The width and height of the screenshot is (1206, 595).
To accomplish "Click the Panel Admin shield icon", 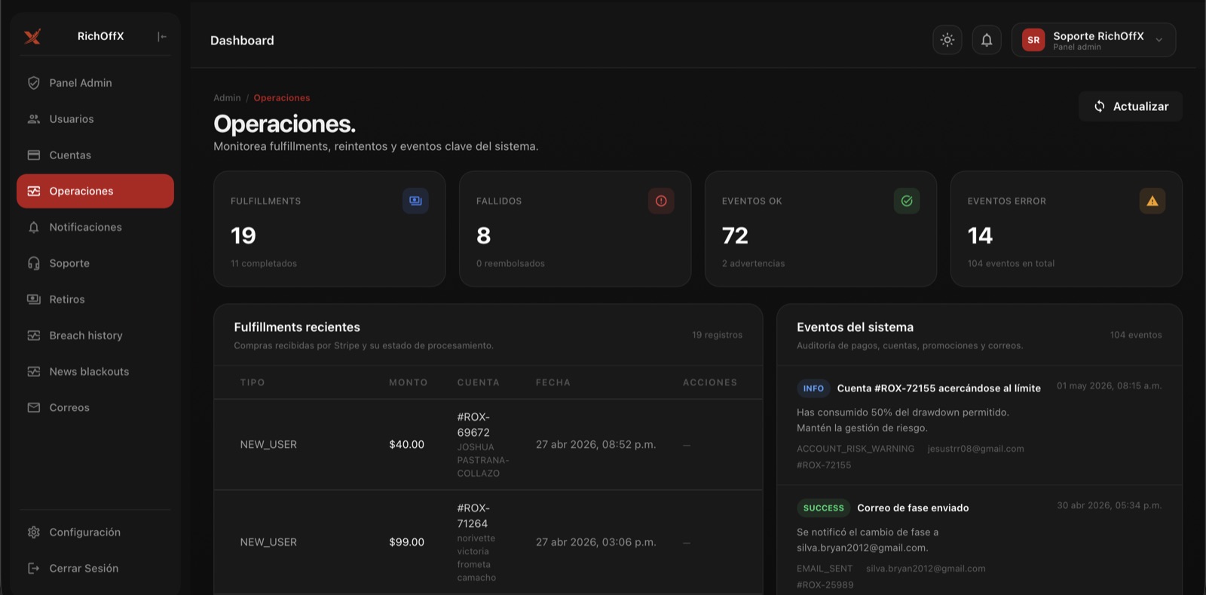I will click(x=33, y=83).
